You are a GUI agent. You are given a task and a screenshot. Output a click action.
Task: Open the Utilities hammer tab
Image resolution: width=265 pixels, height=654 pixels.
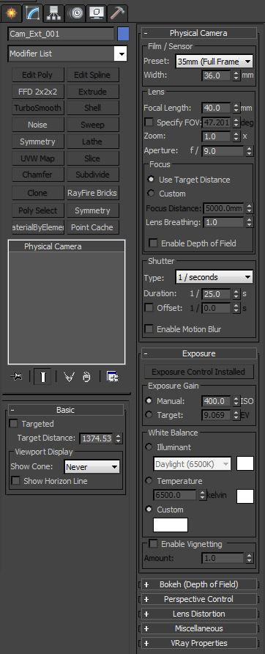pos(118,13)
